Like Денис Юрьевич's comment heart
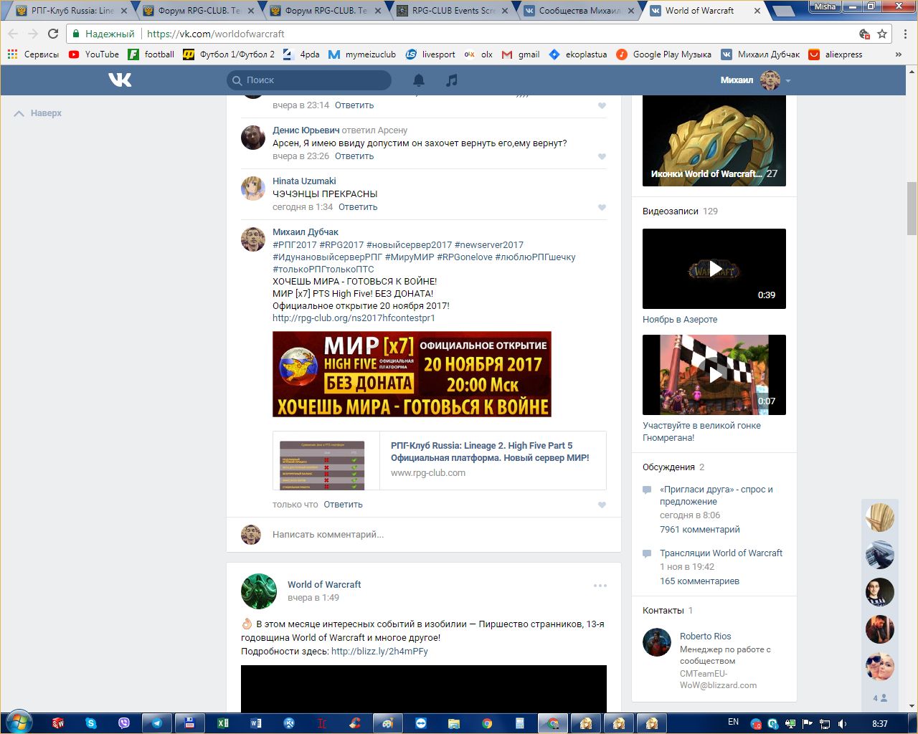Image resolution: width=918 pixels, height=734 pixels. pos(602,156)
